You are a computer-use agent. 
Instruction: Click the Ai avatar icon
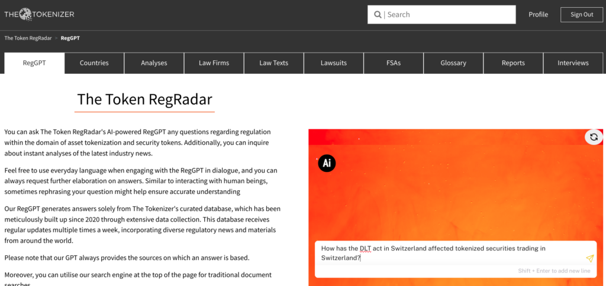327,163
